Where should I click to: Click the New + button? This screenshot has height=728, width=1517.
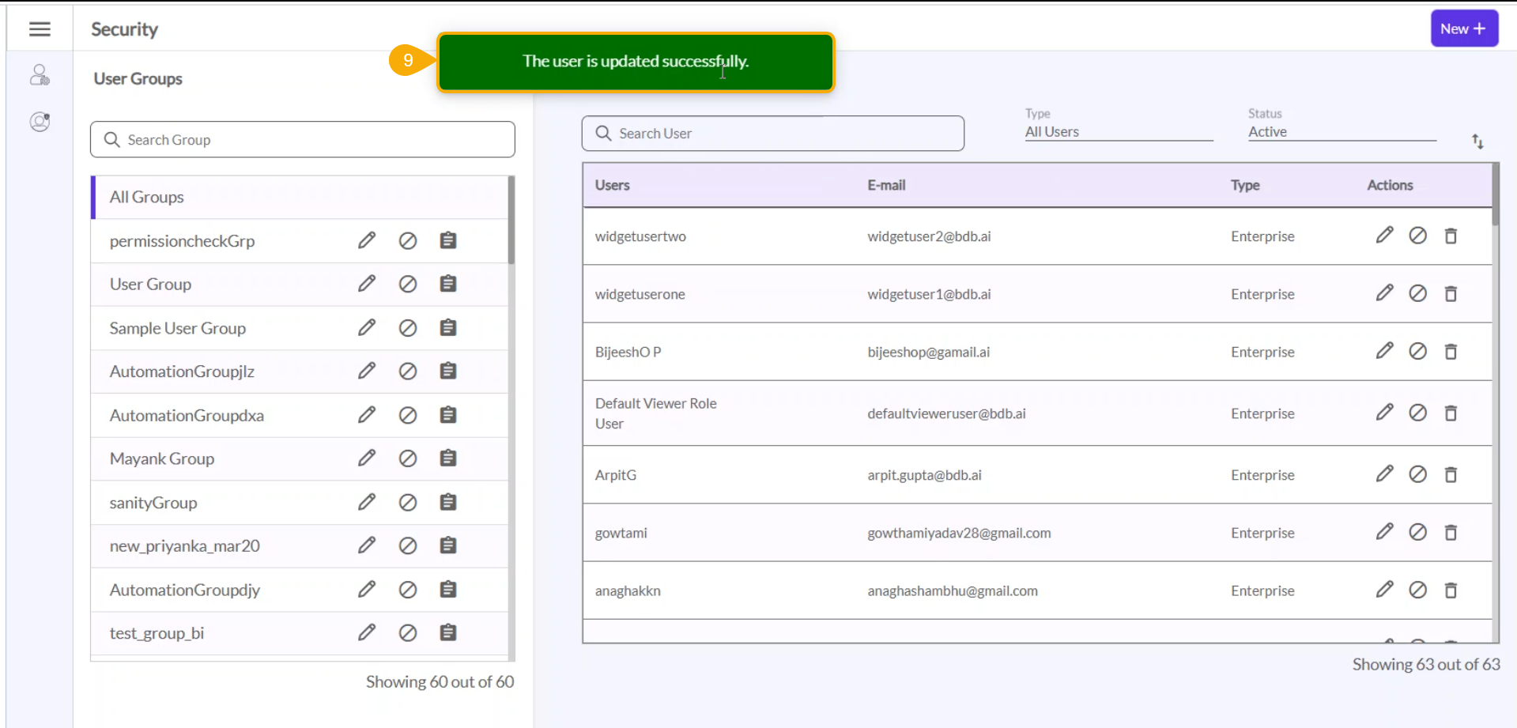[x=1463, y=29]
